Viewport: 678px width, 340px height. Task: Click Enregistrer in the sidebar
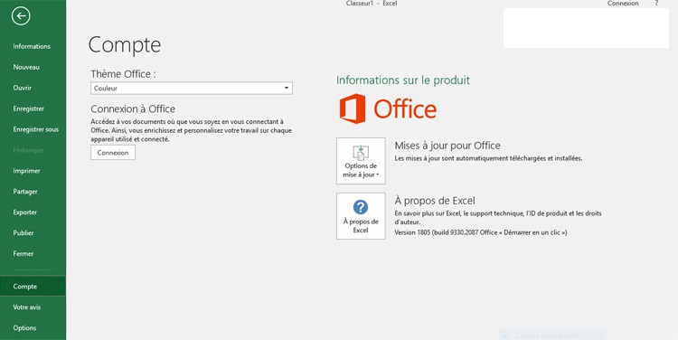(x=28, y=109)
